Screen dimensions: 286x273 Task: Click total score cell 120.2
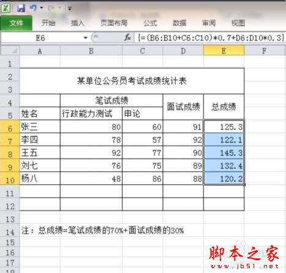[x=224, y=179]
